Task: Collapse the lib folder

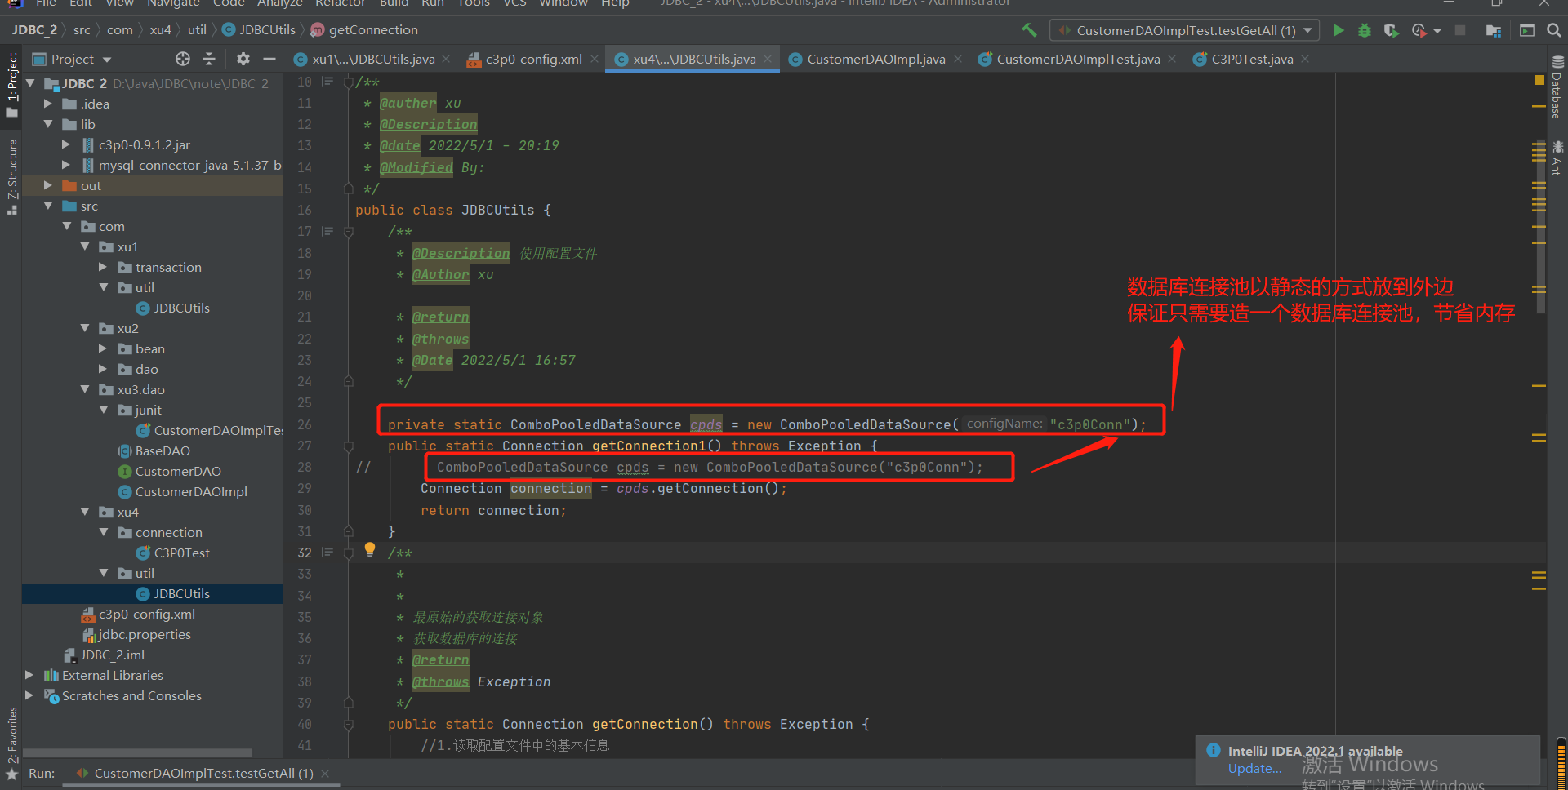Action: tap(47, 124)
